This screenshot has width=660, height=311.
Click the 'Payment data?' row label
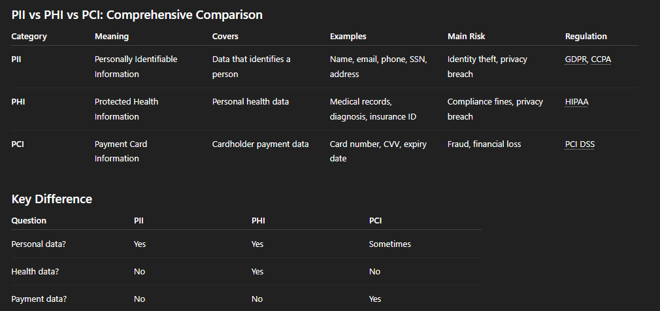(x=39, y=299)
